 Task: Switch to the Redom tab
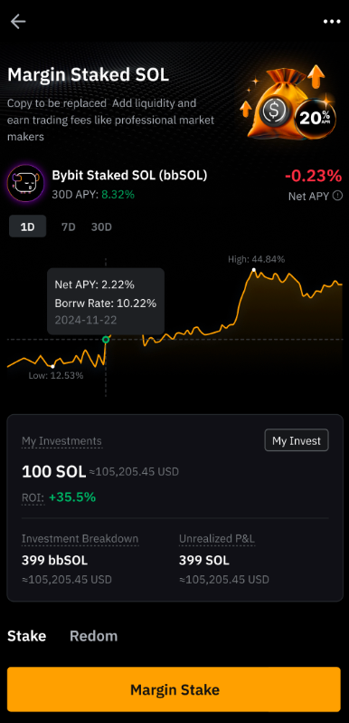93,636
